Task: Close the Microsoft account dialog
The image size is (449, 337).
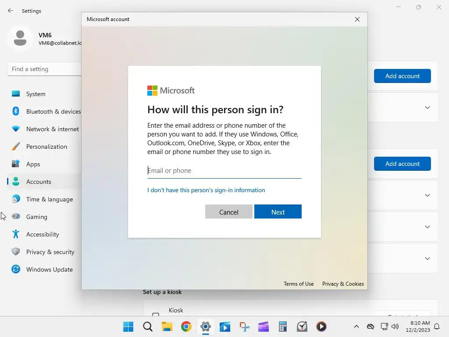Action: point(357,19)
